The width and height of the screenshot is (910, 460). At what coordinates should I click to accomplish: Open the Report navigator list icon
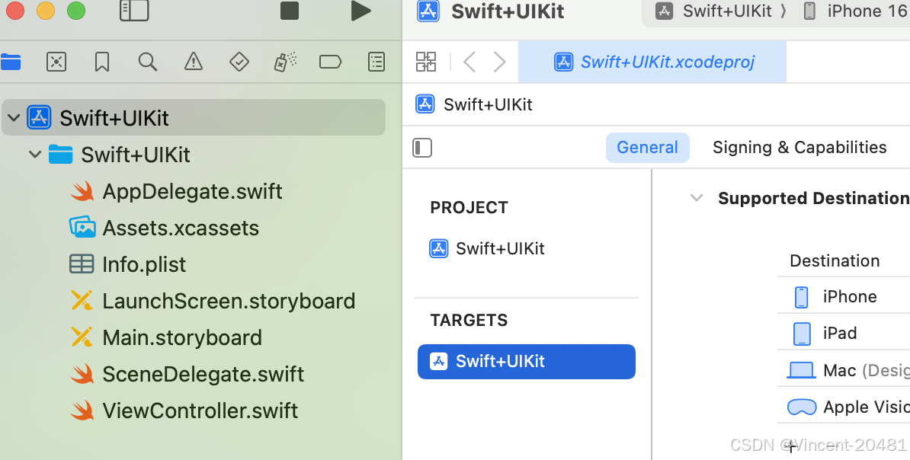coord(376,62)
